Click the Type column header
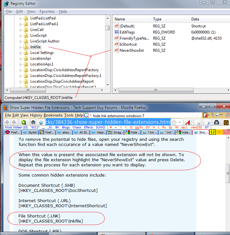Image resolution: width=230 pixels, height=235 pixels. [x=170, y=19]
